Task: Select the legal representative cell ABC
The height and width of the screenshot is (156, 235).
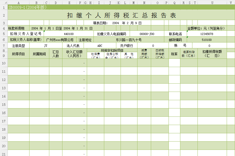Action: point(100,46)
